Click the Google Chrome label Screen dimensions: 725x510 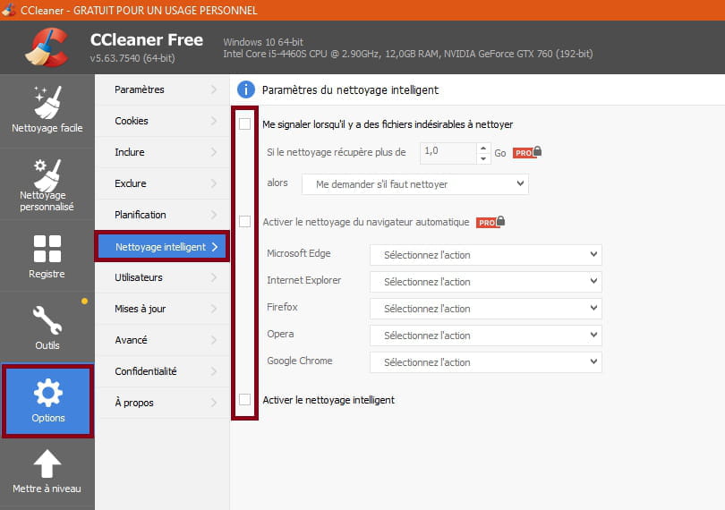tap(300, 361)
